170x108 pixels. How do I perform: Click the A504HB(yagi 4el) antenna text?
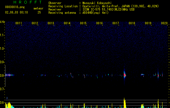click(x=95, y=13)
